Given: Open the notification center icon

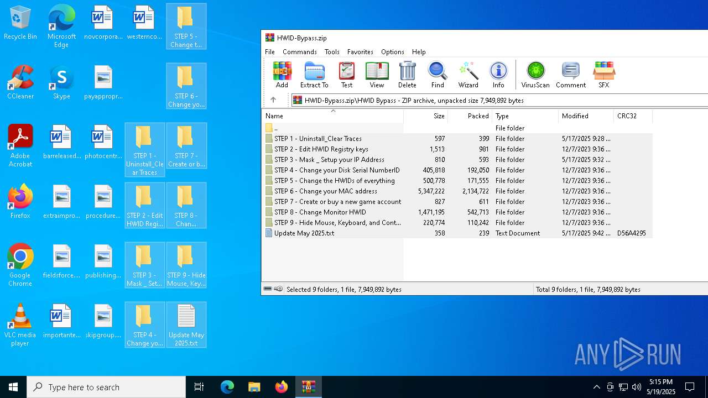Looking at the screenshot, I should coord(690,387).
